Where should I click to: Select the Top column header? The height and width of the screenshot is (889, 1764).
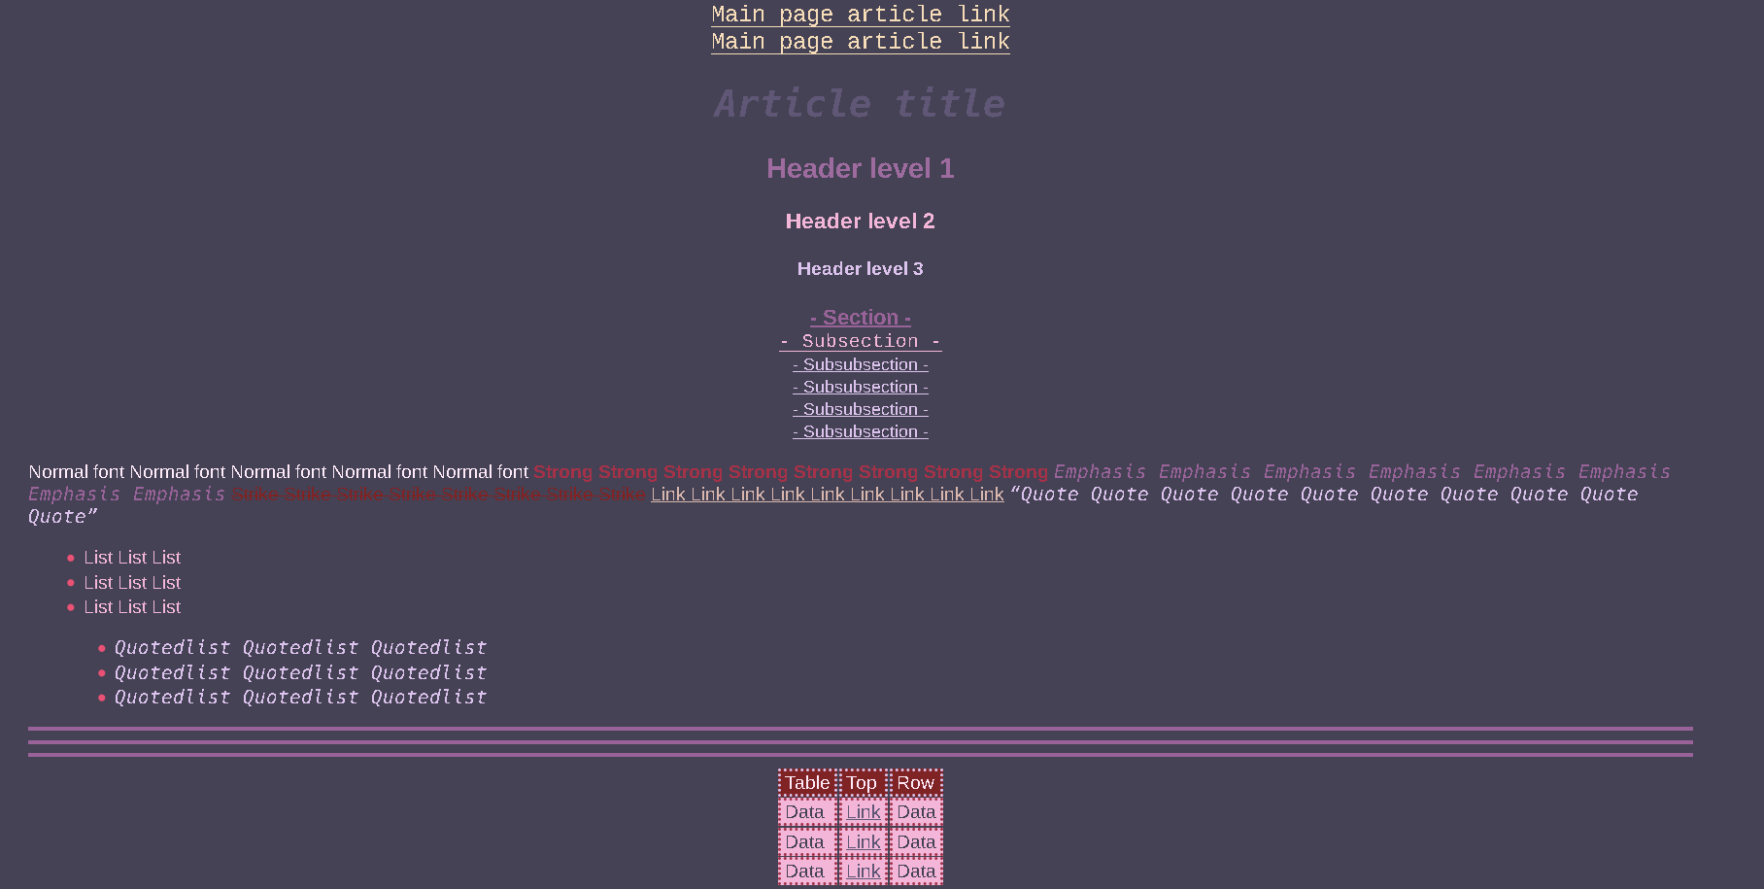pyautogui.click(x=861, y=782)
